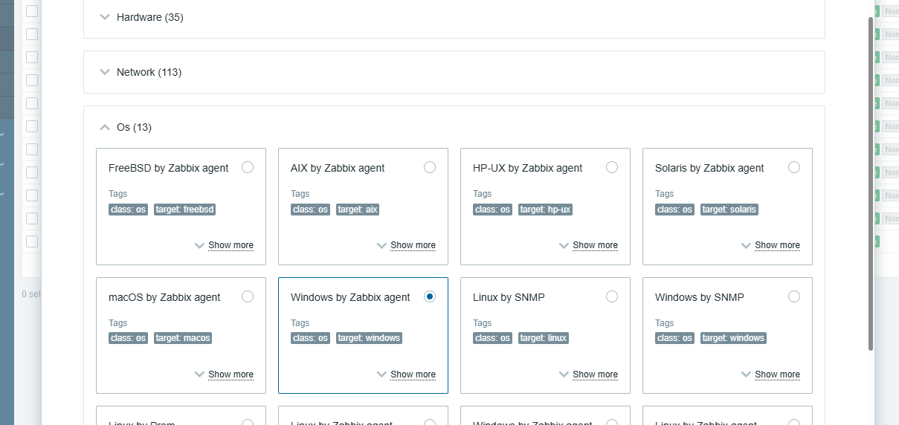Click the 'target: aix' tag

click(x=358, y=210)
